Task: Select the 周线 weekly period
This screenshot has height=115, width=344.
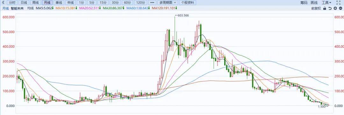Action: (35, 3)
